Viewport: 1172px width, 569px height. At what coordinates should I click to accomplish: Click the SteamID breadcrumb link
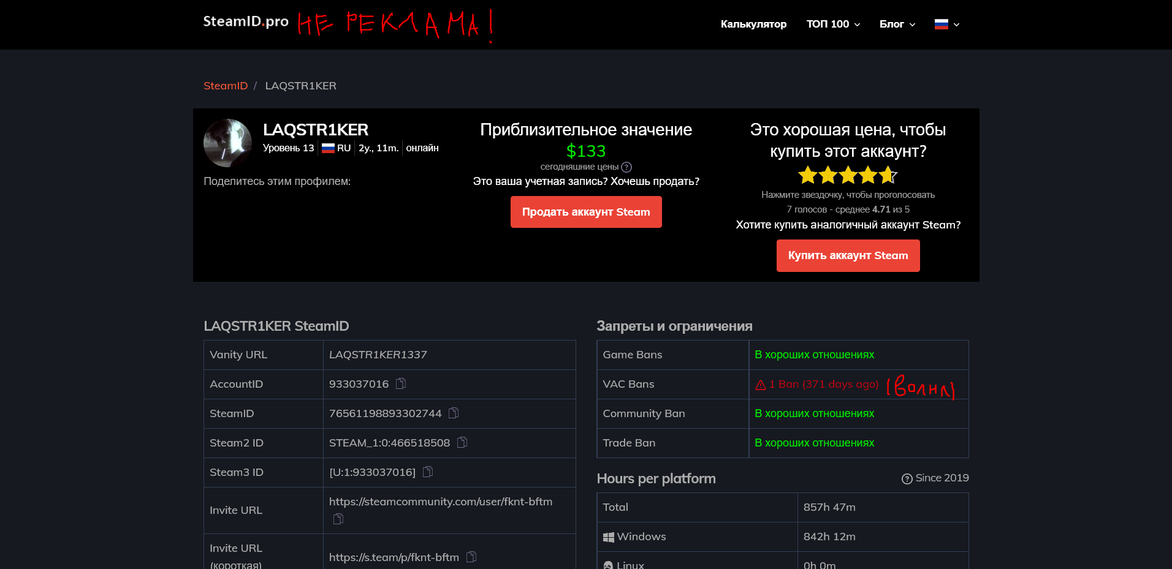226,86
